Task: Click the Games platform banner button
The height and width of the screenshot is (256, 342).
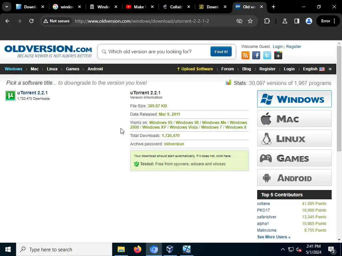Action: pyautogui.click(x=294, y=158)
